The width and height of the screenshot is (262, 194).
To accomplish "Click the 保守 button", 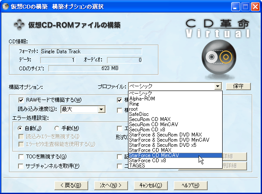I will coord(238,86).
